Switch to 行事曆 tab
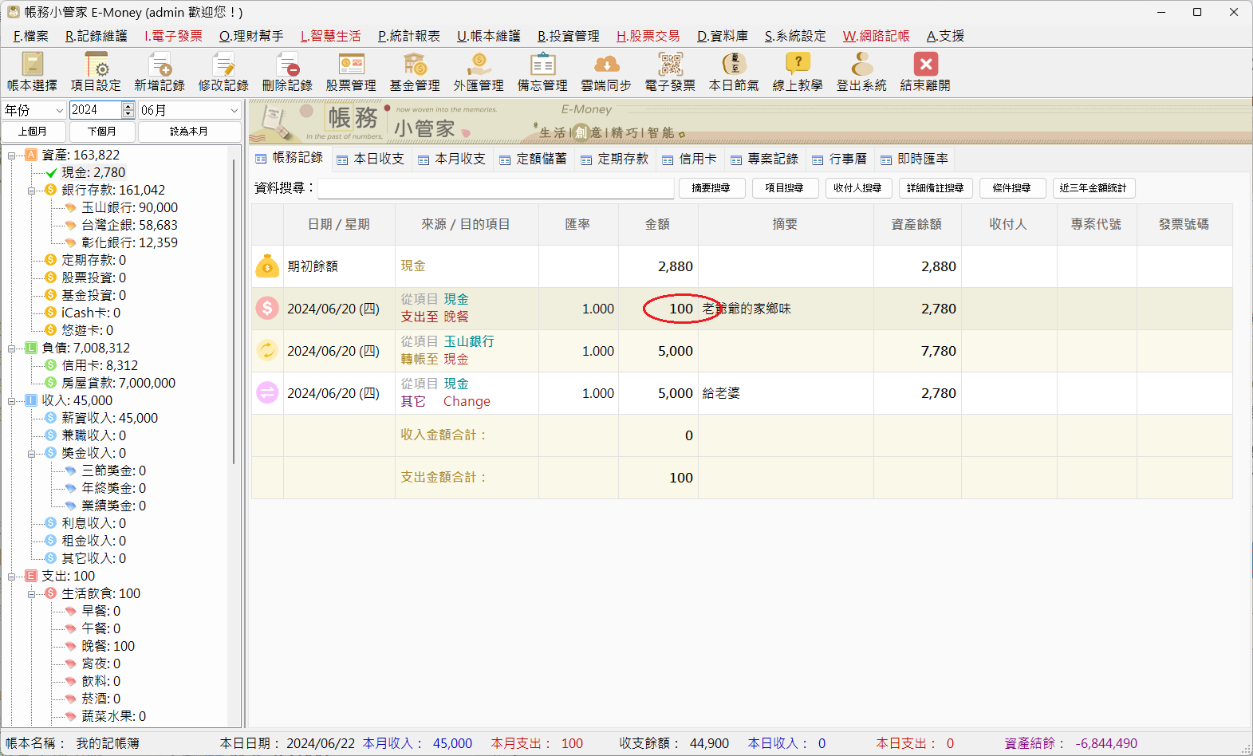Viewport: 1253px width, 756px height. (840, 159)
